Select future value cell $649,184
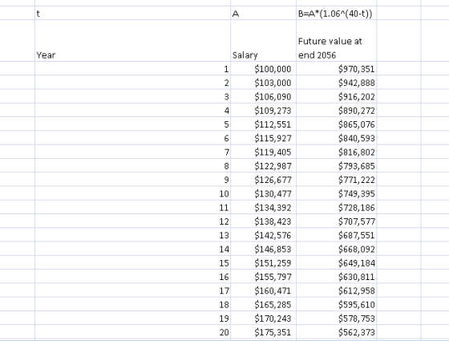Viewport: 449px width, 341px height. [x=336, y=262]
